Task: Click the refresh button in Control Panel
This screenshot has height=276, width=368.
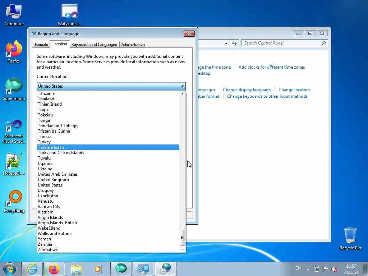Action: [x=234, y=43]
